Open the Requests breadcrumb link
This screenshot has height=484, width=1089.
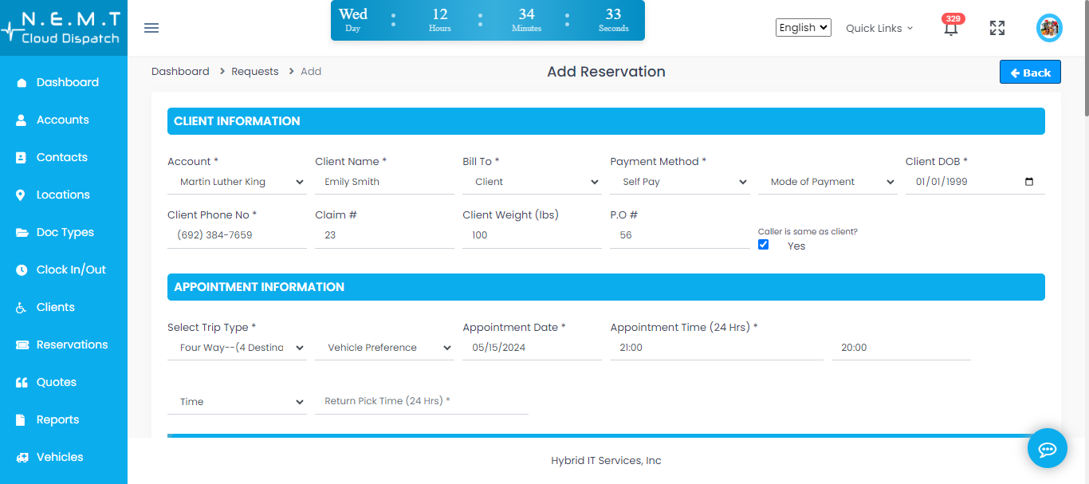(254, 71)
